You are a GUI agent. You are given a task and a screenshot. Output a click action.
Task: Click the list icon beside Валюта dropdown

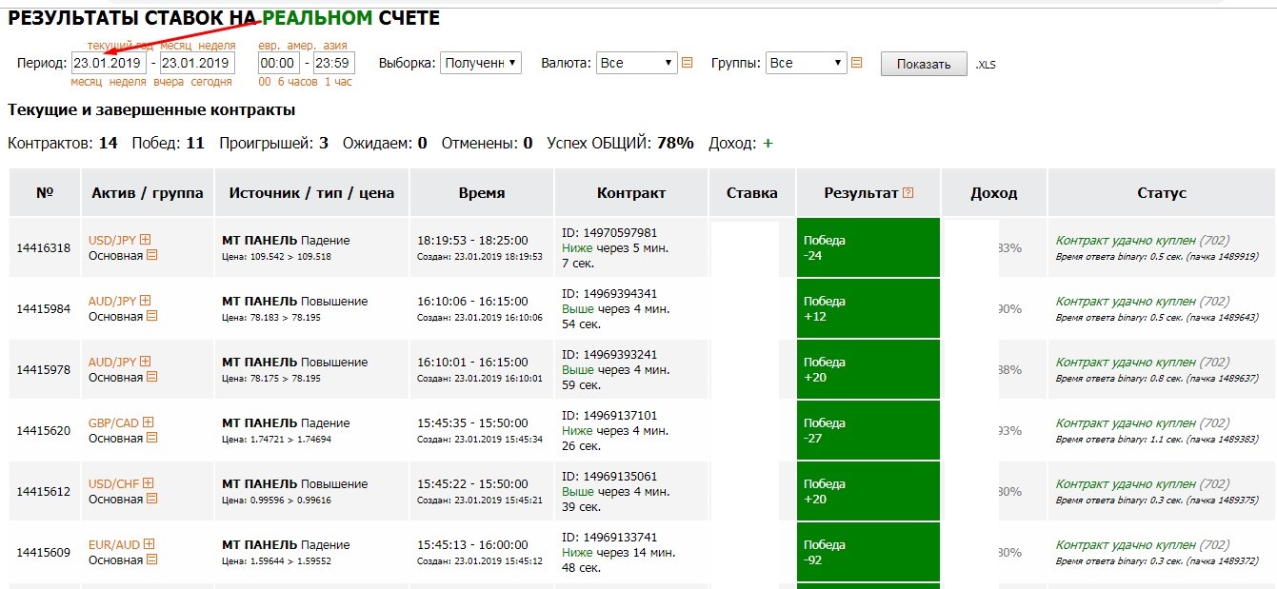click(x=688, y=63)
